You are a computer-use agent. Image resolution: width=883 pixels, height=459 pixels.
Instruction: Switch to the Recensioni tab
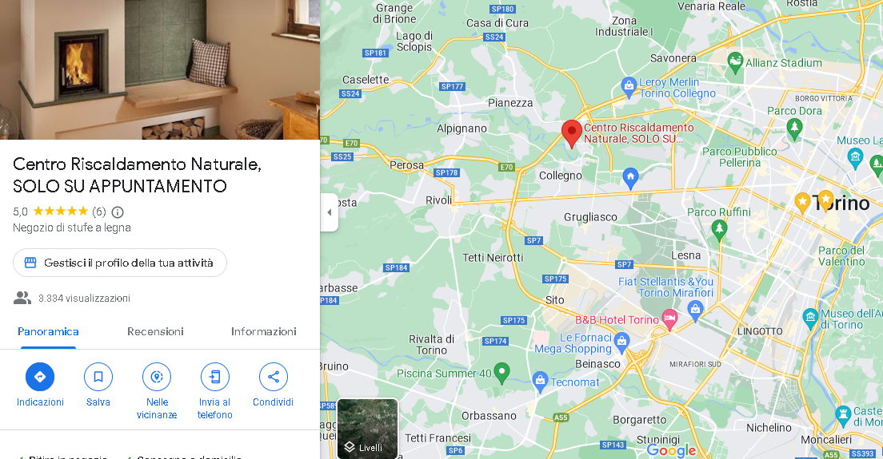pos(155,331)
